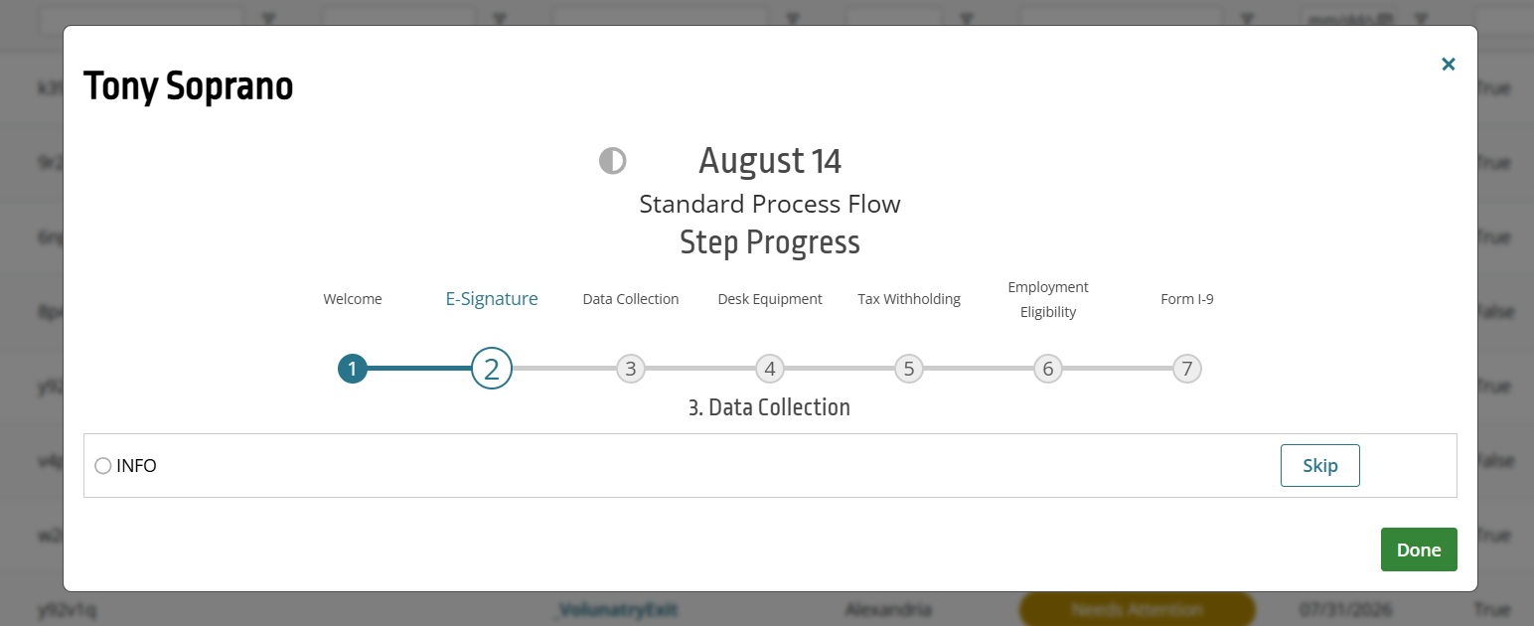Image resolution: width=1534 pixels, height=626 pixels.
Task: Jump to step 3 circle
Action: [631, 369]
